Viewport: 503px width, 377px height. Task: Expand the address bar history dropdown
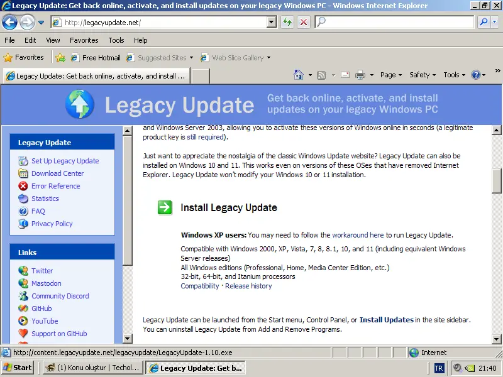point(272,22)
